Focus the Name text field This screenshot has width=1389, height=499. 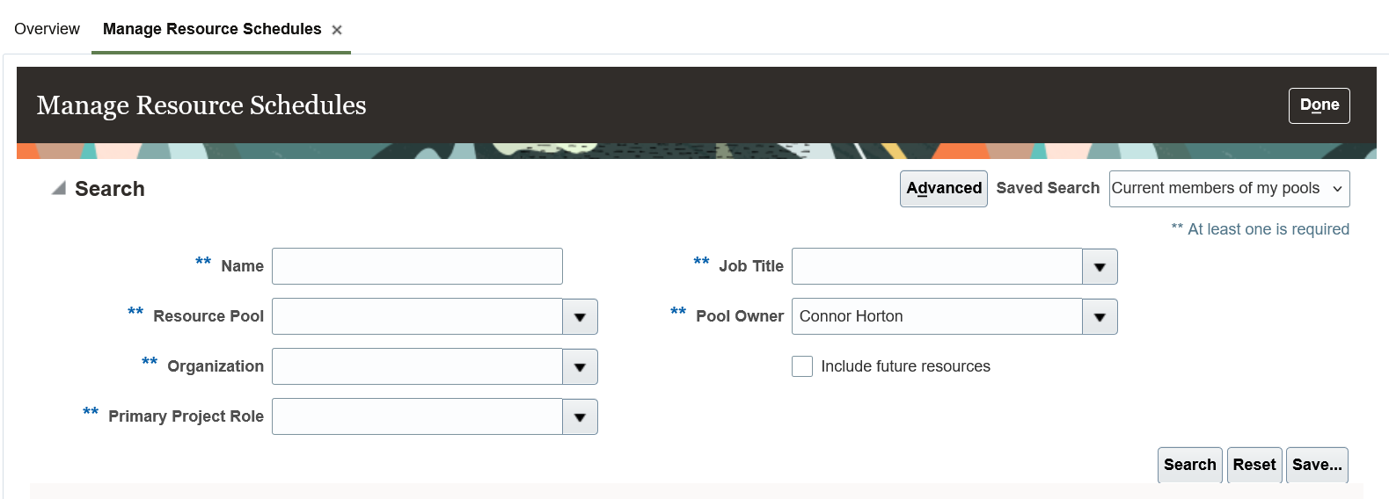click(417, 266)
